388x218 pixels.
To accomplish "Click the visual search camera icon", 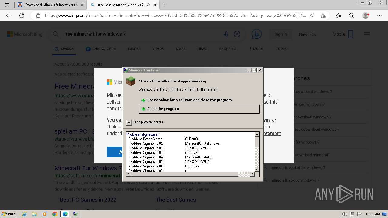I will (x=237, y=35).
